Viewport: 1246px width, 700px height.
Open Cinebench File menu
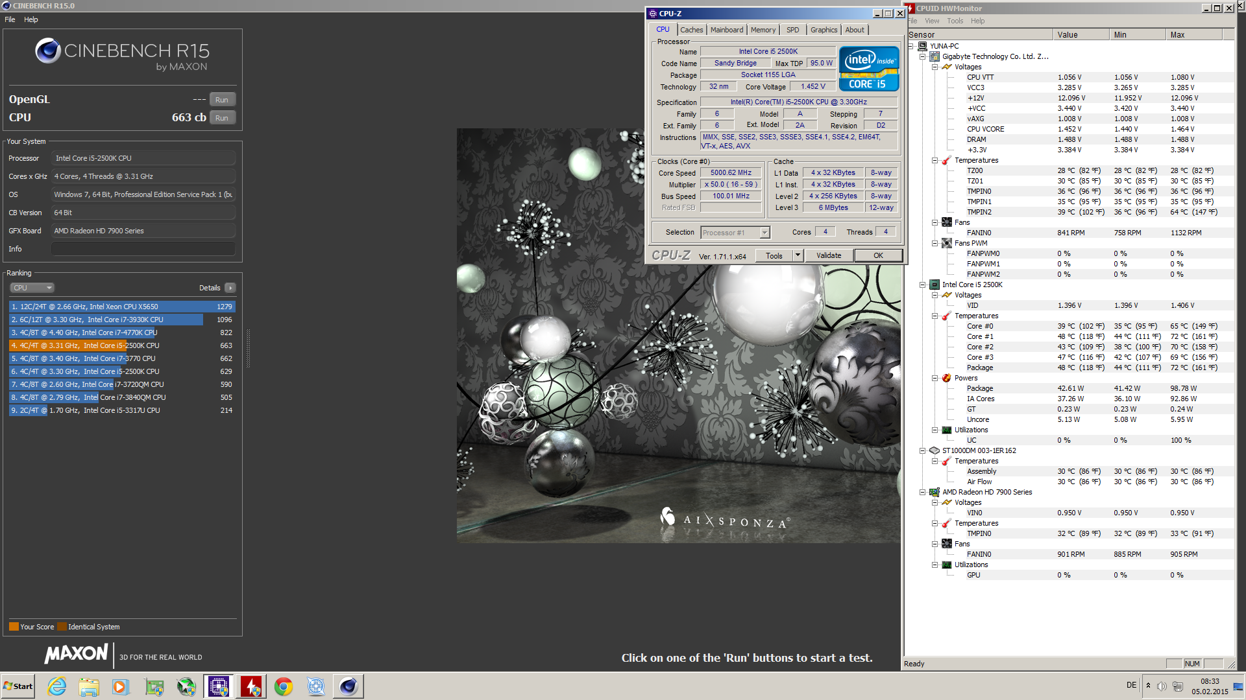click(10, 19)
